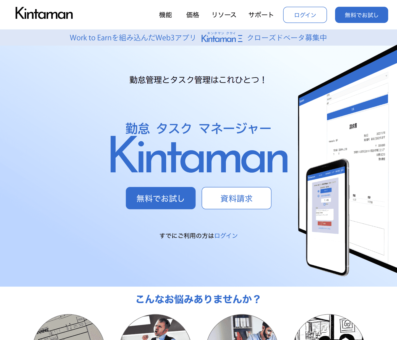Image resolution: width=397 pixels, height=340 pixels.
Task: Open the 価格 menu item
Action: [x=193, y=15]
